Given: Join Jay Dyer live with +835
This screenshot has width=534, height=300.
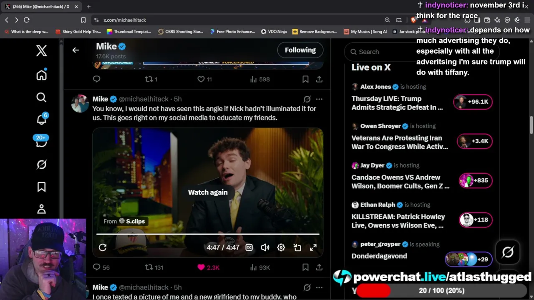Looking at the screenshot, I should point(475,180).
